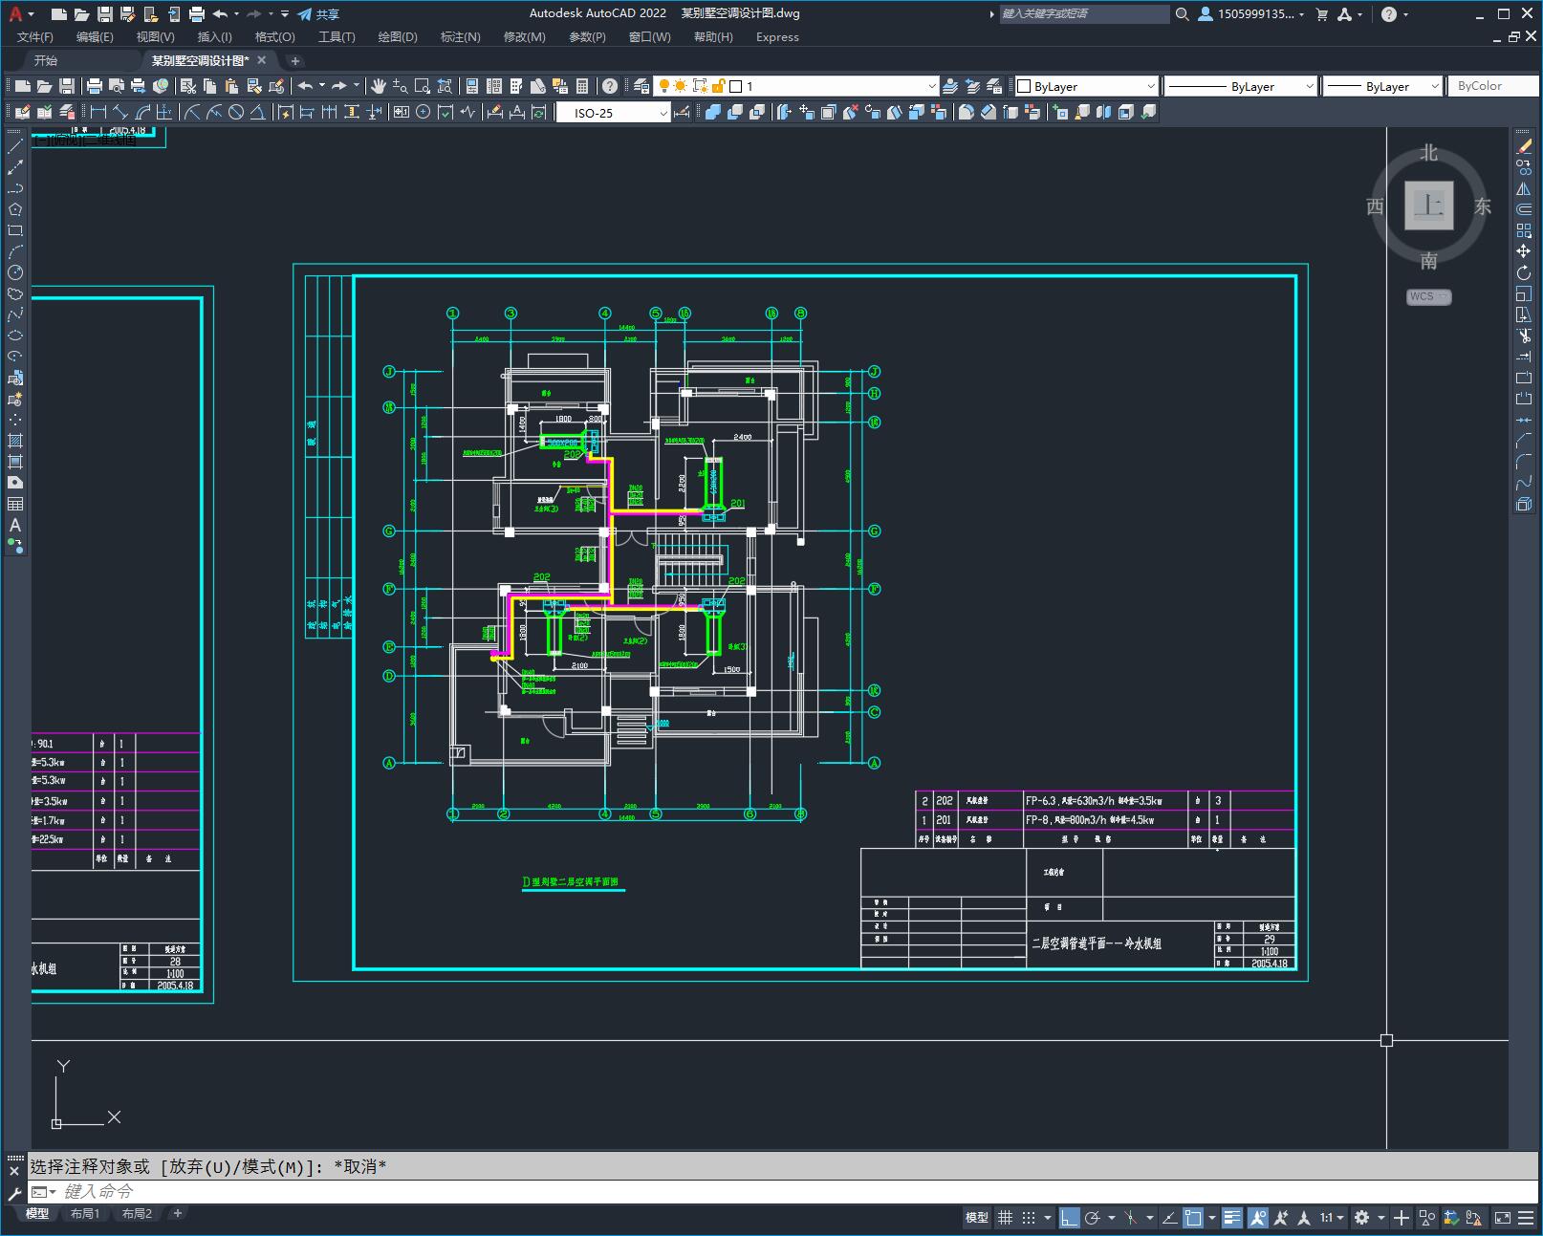This screenshot has height=1236, width=1543.
Task: Open the Table insert tool
Action: (15, 504)
